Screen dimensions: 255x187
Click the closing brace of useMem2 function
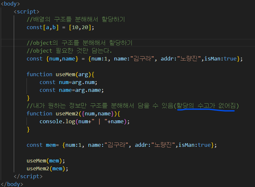click(x=28, y=129)
